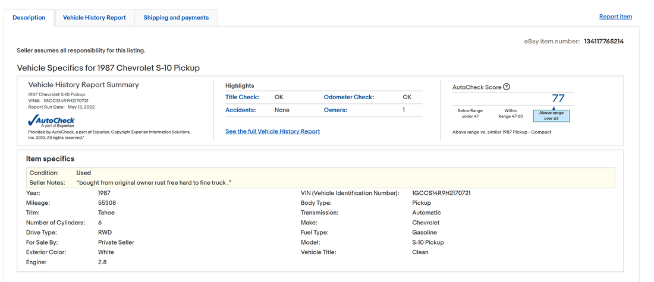Click the Model value S-10 Pickup
The width and height of the screenshot is (654, 282).
(x=428, y=242)
